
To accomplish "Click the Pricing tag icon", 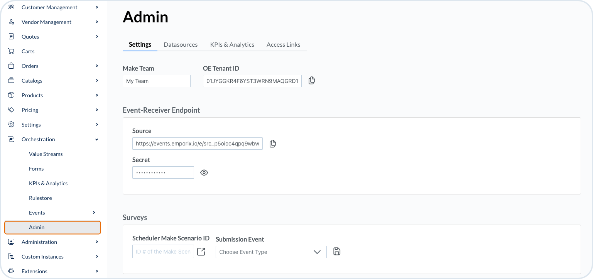I will (x=11, y=110).
